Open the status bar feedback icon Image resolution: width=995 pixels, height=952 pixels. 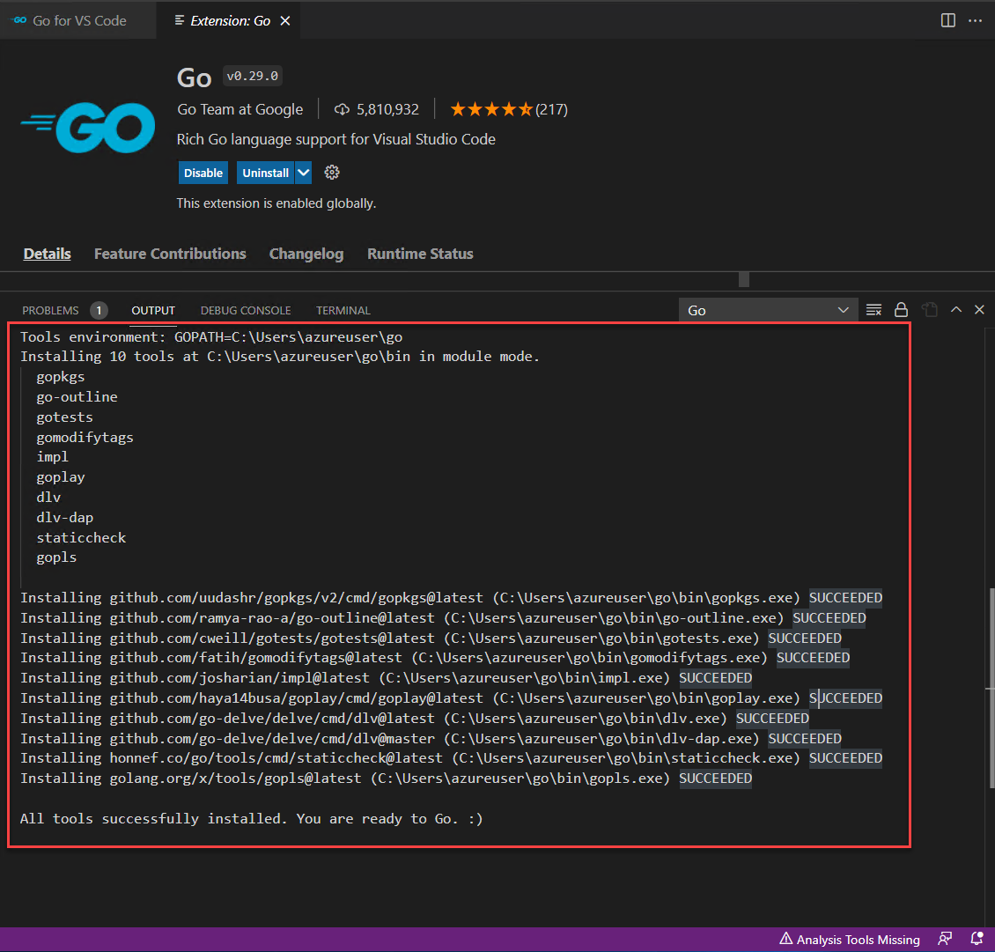945,939
